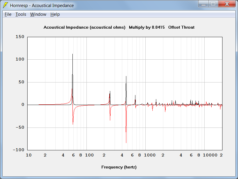Open the Help menu
The image size is (238, 179).
[x=55, y=14]
